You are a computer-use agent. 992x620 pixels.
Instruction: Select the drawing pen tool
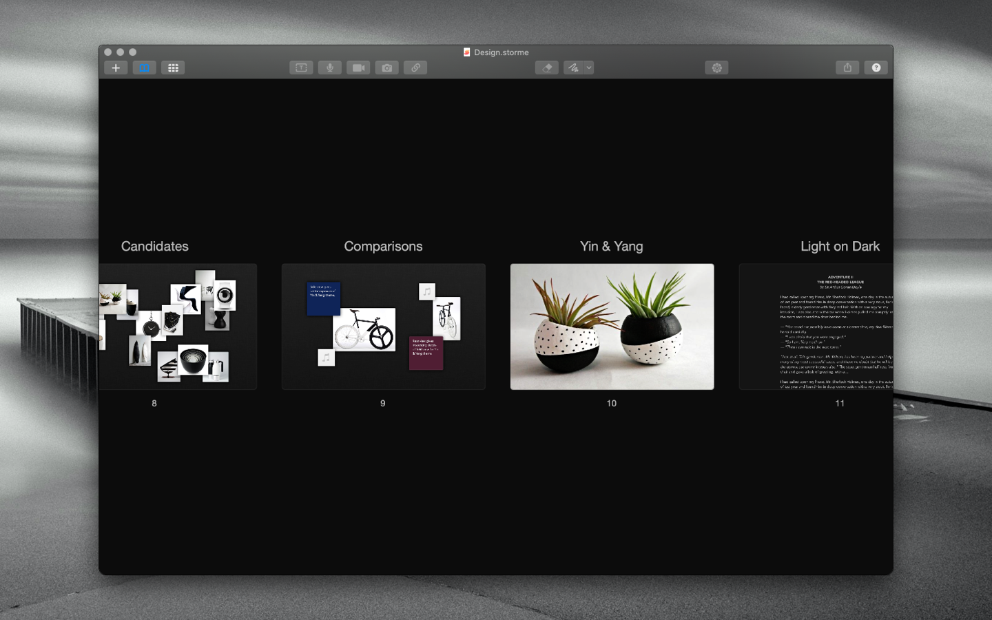(575, 68)
